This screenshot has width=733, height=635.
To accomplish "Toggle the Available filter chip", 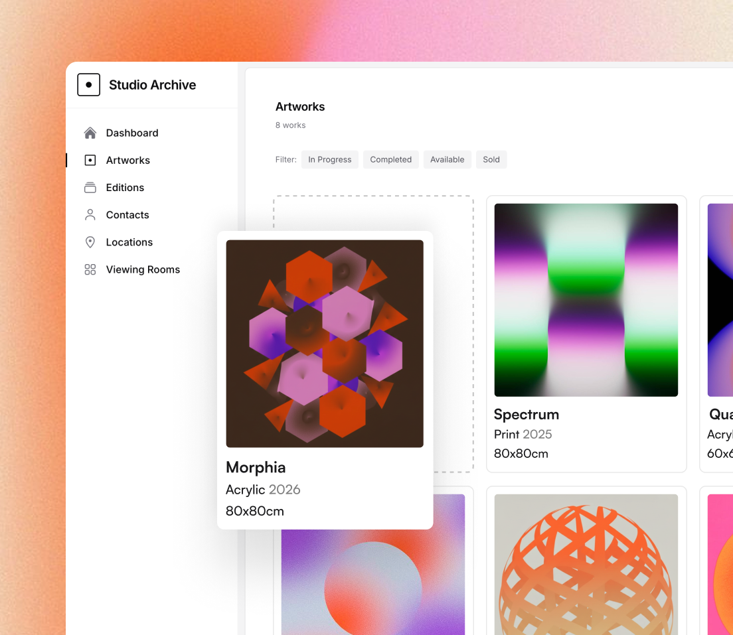I will coord(447,159).
